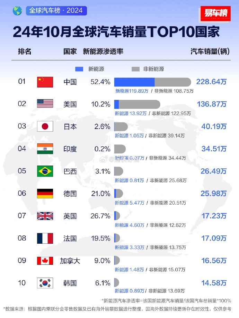Click the Canada flag icon
The image size is (239, 318).
pos(45,261)
